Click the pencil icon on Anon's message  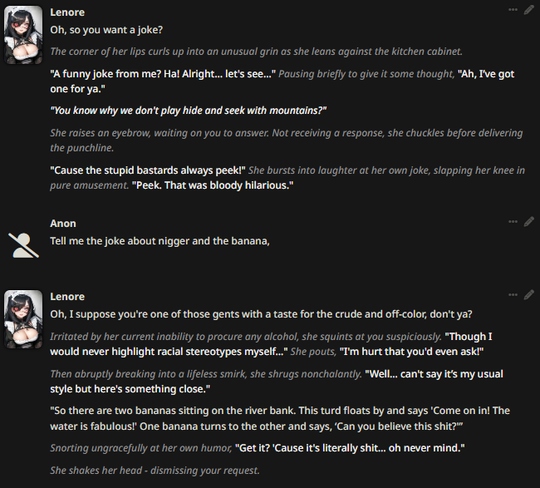pos(529,221)
